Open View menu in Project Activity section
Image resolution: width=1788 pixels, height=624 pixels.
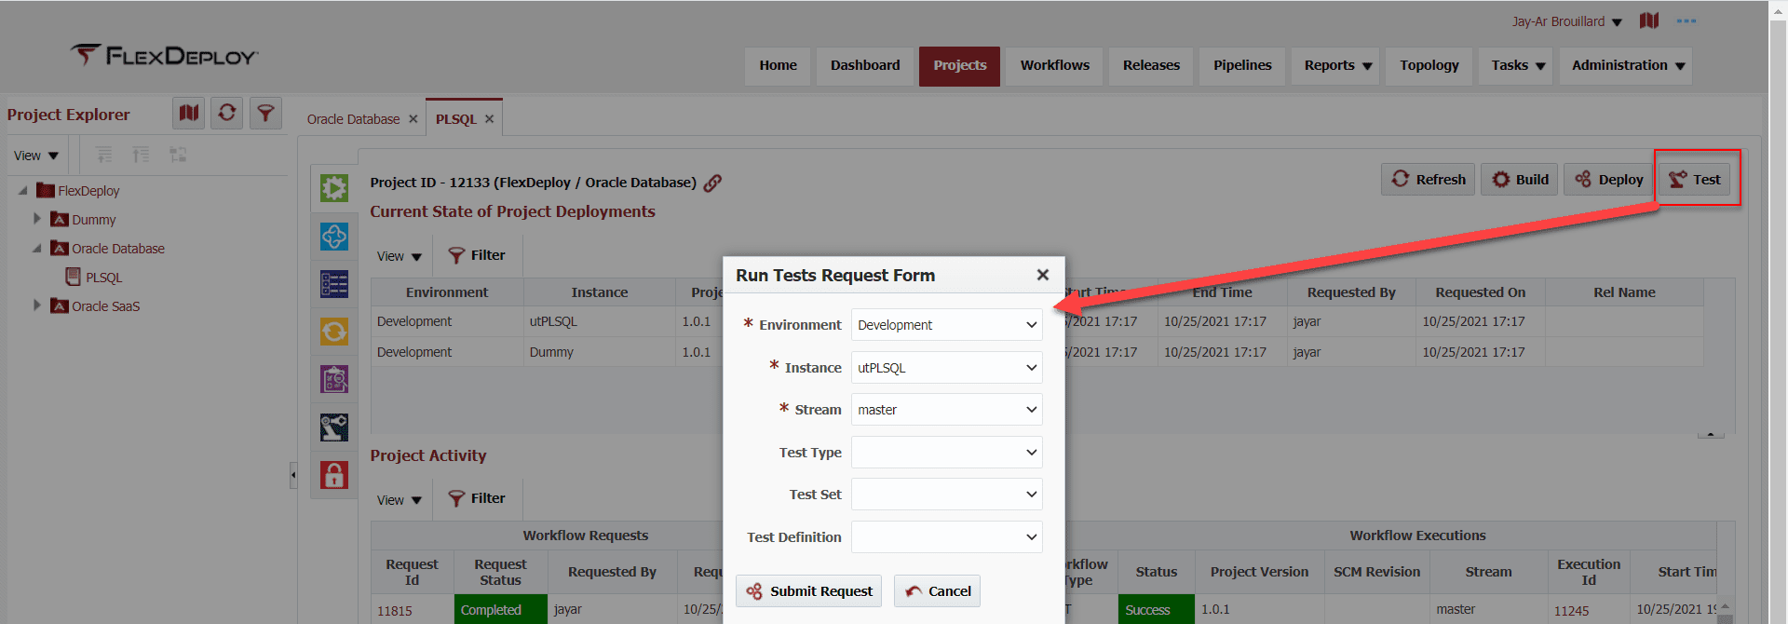(400, 500)
